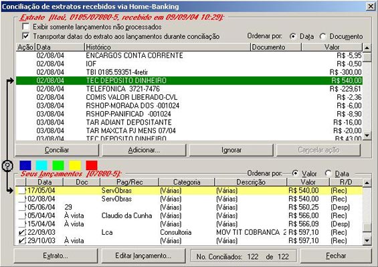Click the green color legend square
The width and height of the screenshot is (378, 267).
[58, 166]
